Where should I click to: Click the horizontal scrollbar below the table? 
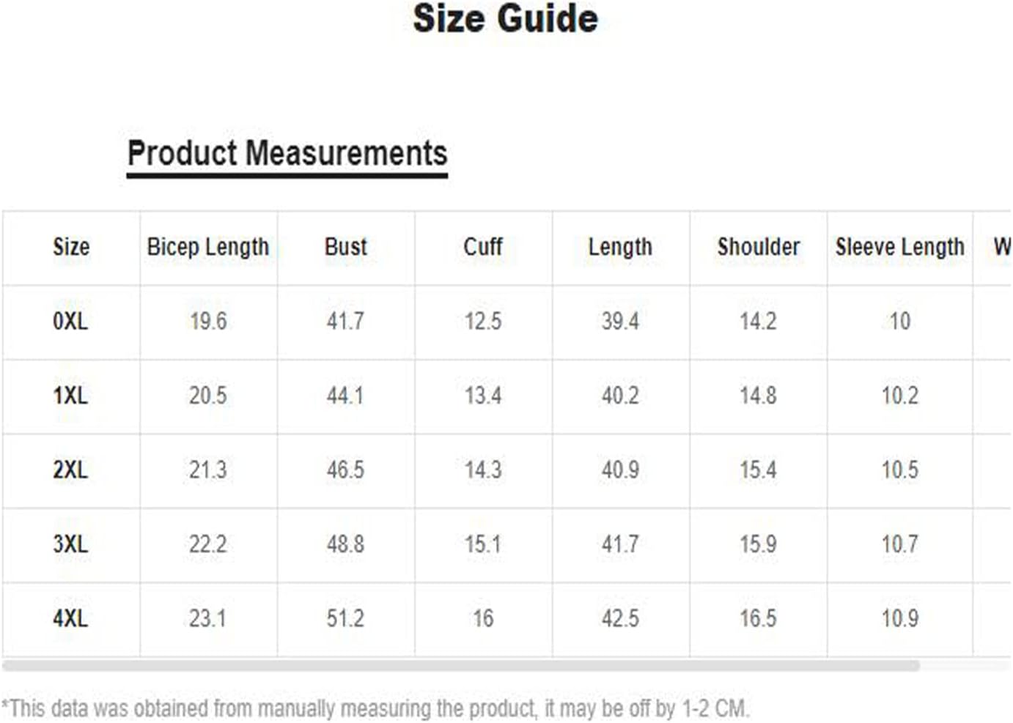point(460,666)
